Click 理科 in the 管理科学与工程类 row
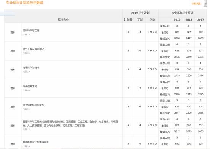Image resolution: width=210 pixels, height=149 pixels. (x=13, y=125)
